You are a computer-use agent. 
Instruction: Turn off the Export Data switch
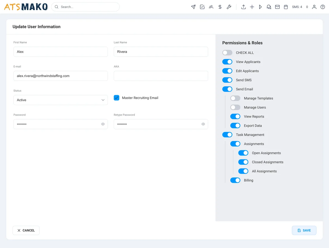click(235, 126)
